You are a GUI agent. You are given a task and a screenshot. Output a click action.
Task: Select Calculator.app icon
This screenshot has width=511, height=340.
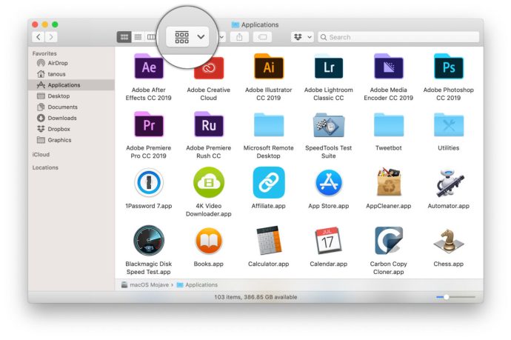(x=269, y=241)
